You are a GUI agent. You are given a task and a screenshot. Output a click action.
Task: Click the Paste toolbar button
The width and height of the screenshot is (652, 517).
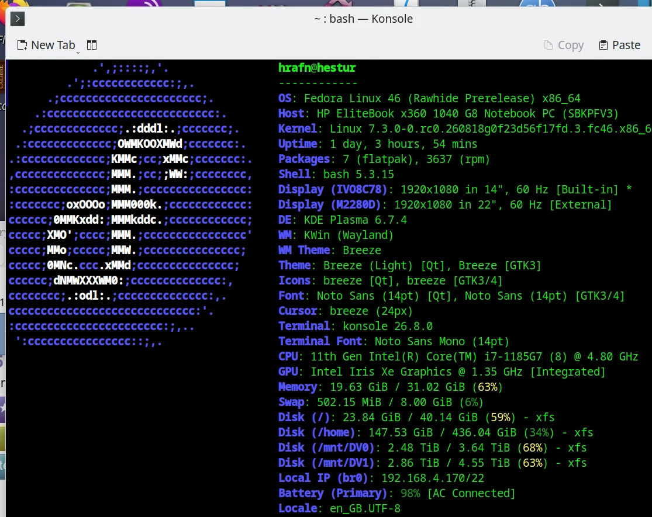coord(620,45)
